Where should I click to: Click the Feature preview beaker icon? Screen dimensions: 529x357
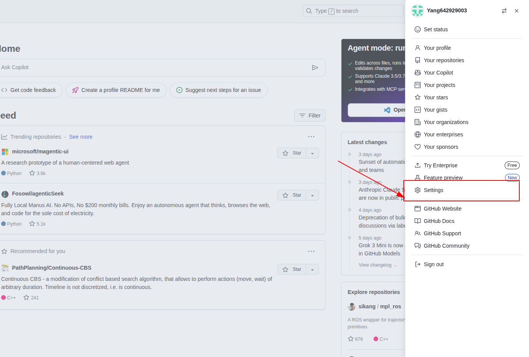(418, 178)
